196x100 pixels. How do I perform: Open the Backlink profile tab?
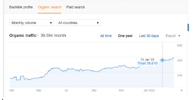pyautogui.click(x=21, y=7)
